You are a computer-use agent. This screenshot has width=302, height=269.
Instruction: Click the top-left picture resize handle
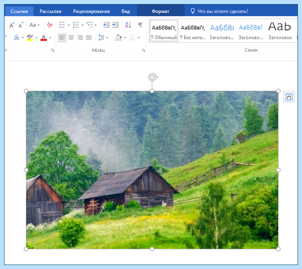click(x=26, y=91)
